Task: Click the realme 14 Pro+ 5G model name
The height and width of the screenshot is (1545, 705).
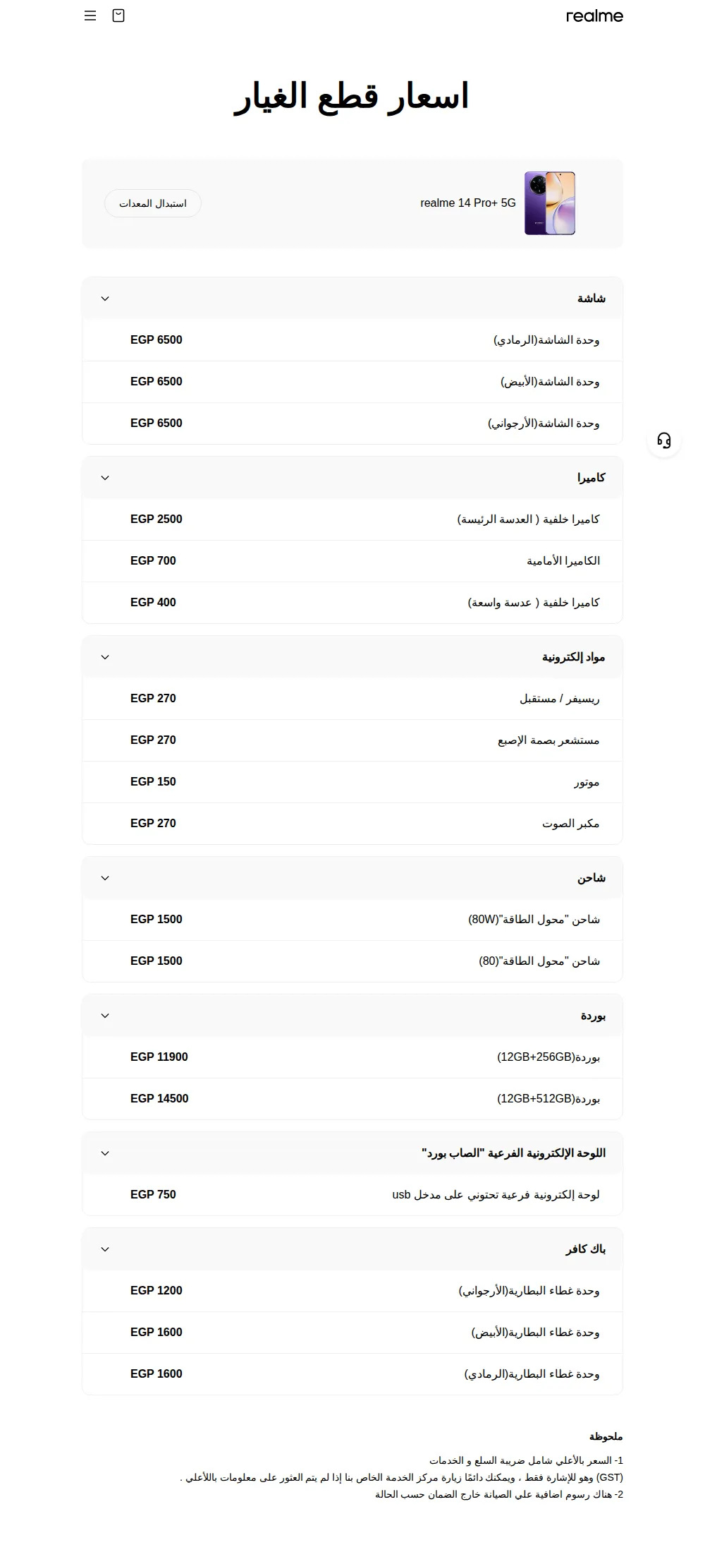Action: [468, 203]
